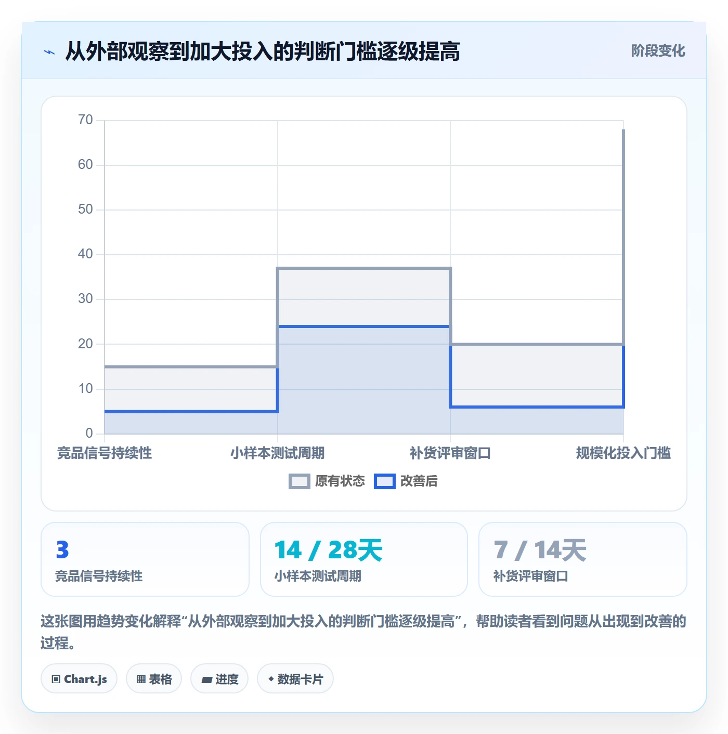Viewport: 728px width, 734px height.
Task: Click the 竞品信号持续性 x-axis label
Action: pyautogui.click(x=105, y=453)
